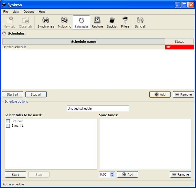Open the Synchronise view

tap(46, 22)
